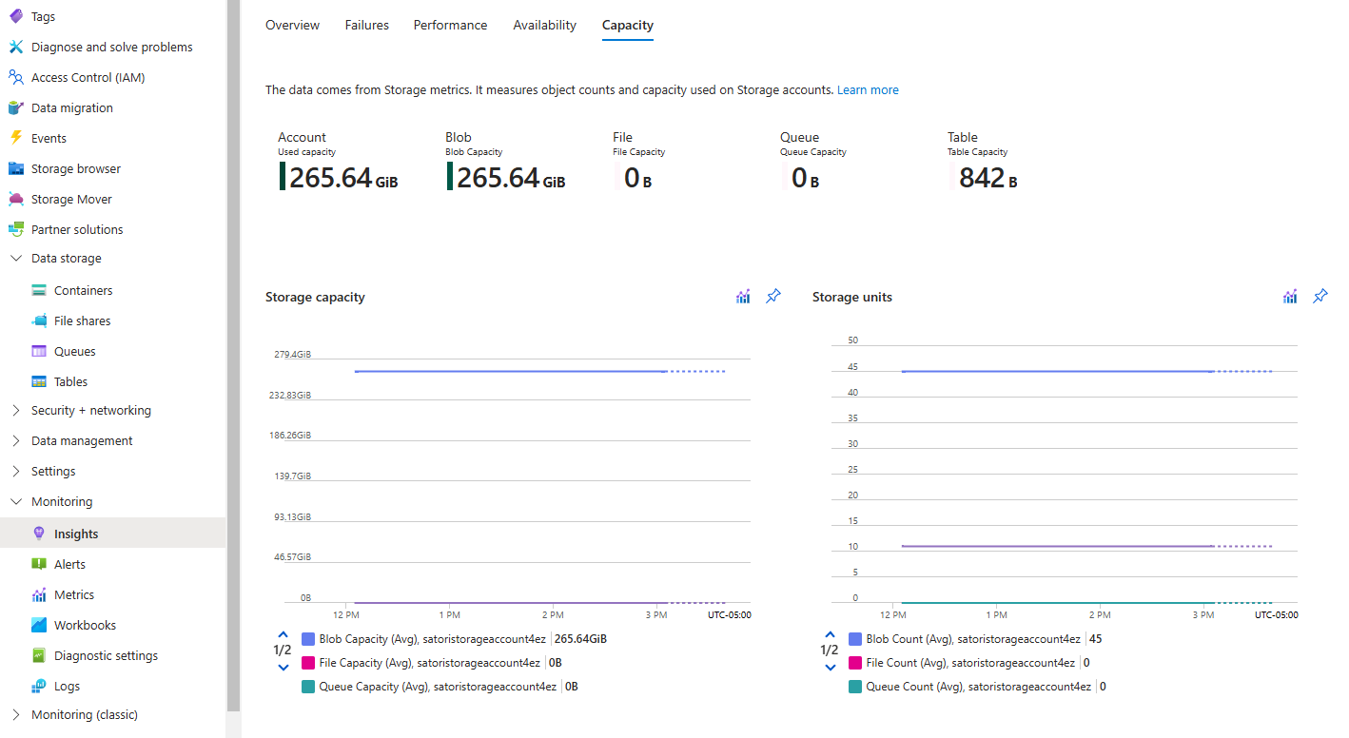Click the Storage capacity chart title

[x=315, y=297]
